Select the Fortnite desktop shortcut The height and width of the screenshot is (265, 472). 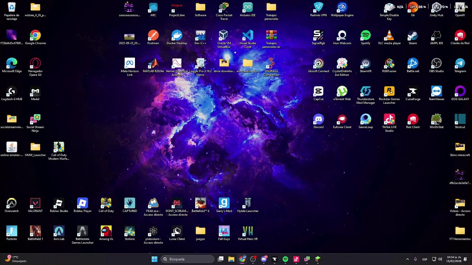(x=12, y=232)
